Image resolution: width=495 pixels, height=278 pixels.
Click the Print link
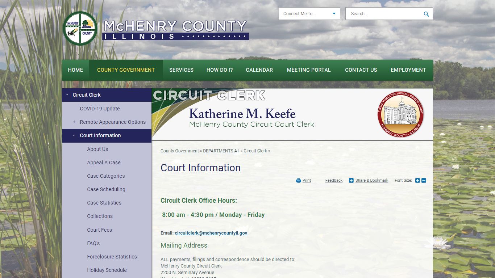[307, 181]
